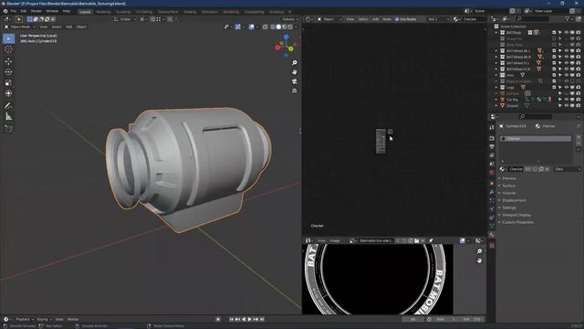The height and width of the screenshot is (329, 584).
Task: Toggle visibility eye for BAT Wheel Bk.L collection
Action: (x=566, y=51)
